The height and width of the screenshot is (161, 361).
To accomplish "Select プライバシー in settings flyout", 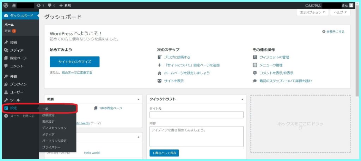I will [51, 147].
